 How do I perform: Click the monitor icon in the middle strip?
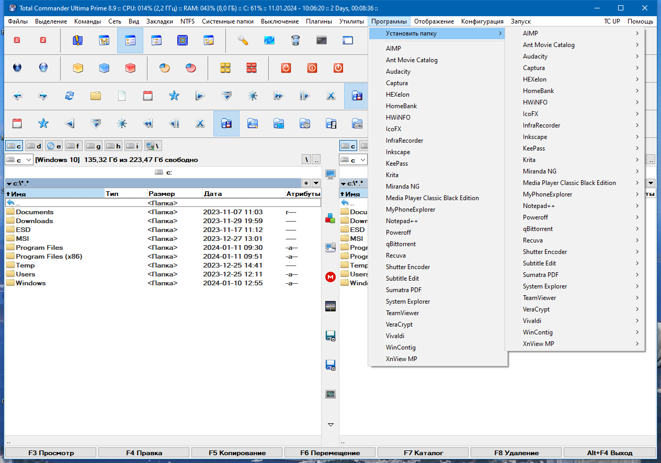click(330, 175)
